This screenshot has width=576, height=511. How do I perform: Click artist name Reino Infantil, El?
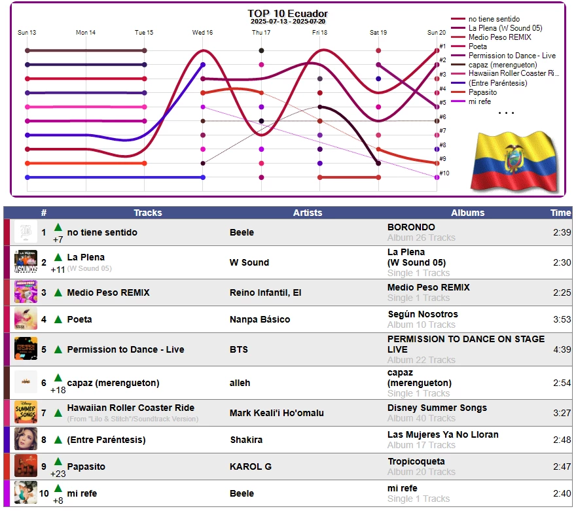[266, 292]
